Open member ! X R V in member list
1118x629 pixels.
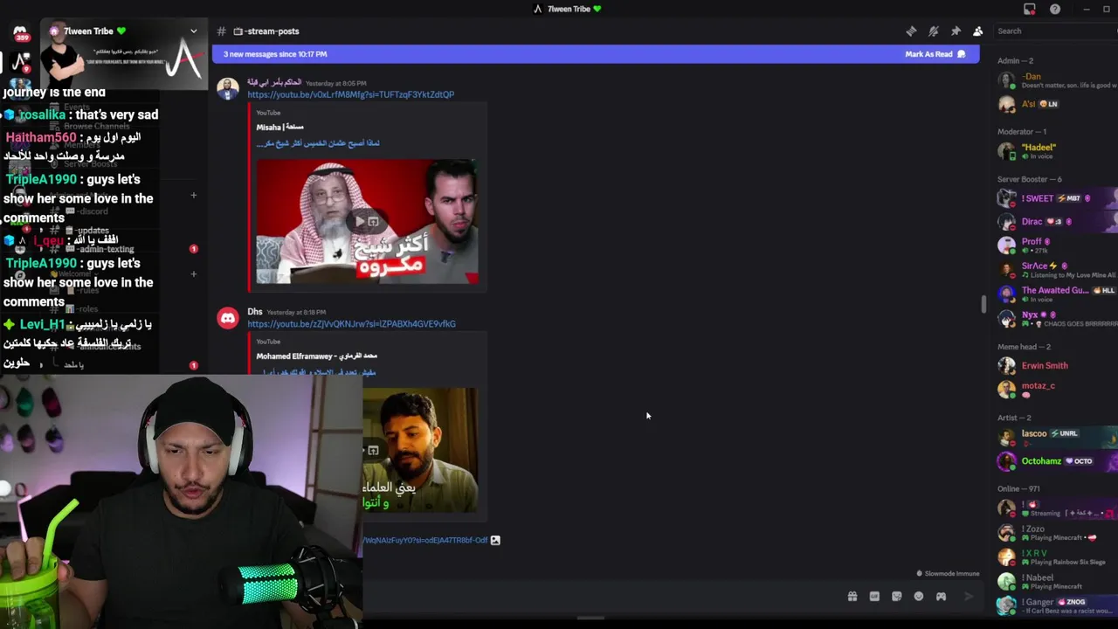point(1057,557)
